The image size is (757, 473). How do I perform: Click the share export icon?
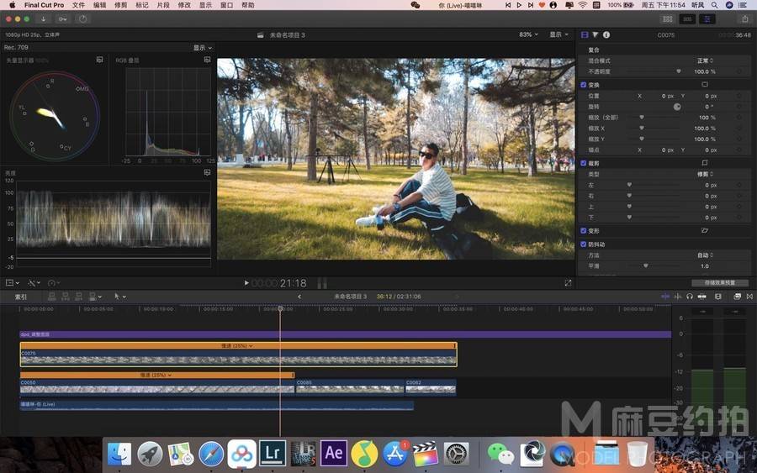point(744,18)
